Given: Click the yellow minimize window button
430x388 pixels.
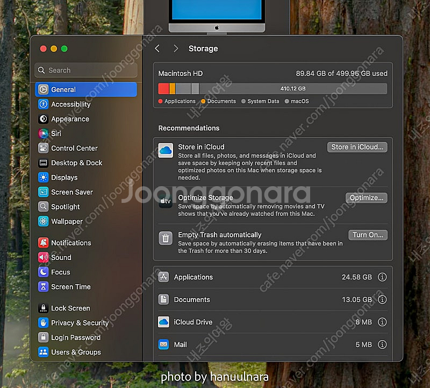Looking at the screenshot, I should pos(54,48).
